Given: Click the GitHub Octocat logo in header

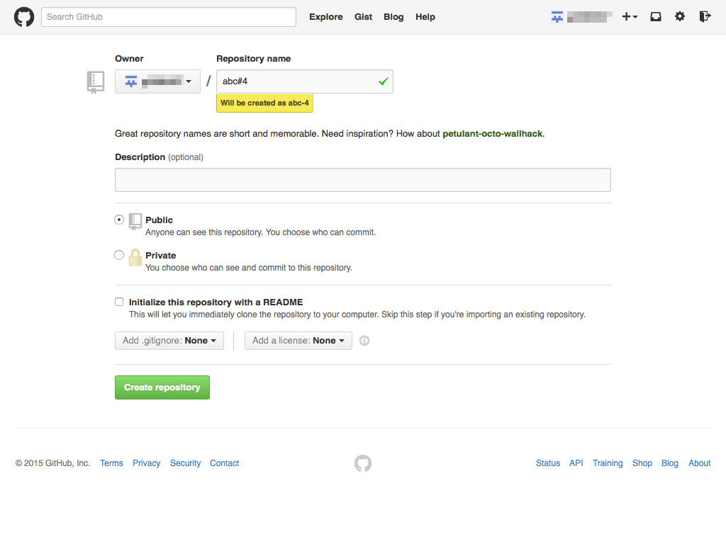Looking at the screenshot, I should coord(24,17).
